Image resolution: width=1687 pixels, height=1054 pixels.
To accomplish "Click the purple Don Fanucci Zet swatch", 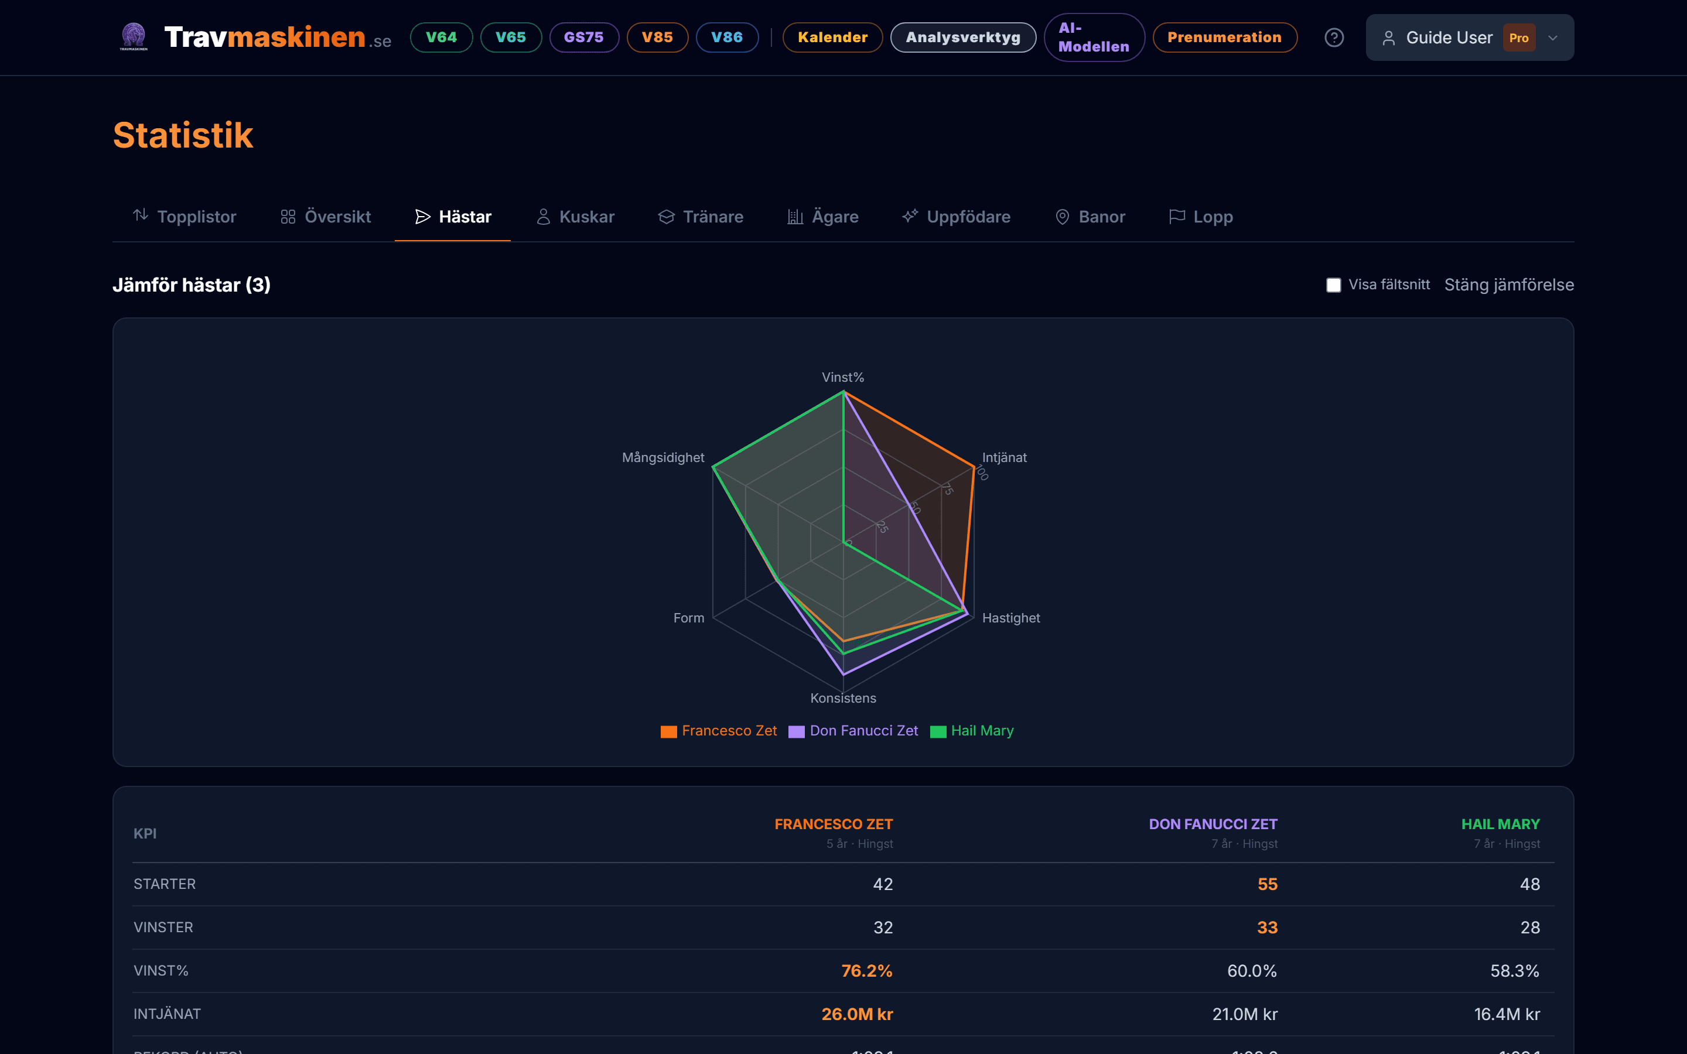I will coord(796,731).
